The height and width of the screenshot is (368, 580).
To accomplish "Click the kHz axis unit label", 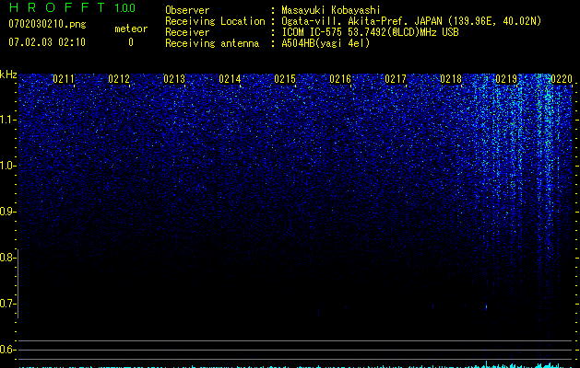I will pyautogui.click(x=8, y=75).
